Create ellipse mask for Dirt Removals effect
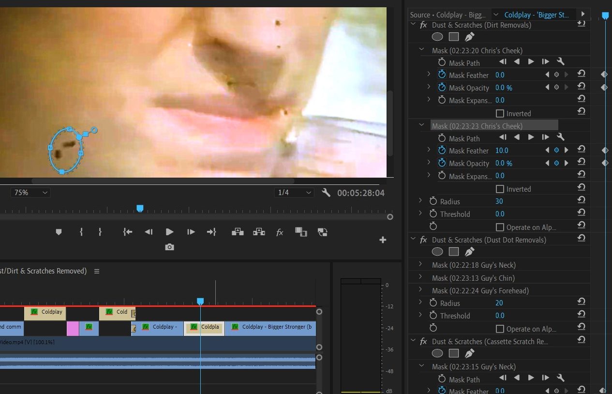Viewport: 612px width, 394px height. (x=437, y=37)
